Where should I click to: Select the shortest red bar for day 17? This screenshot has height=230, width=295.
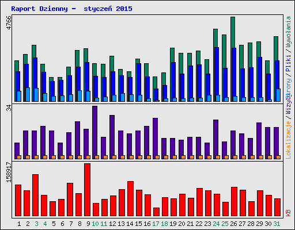(156, 212)
